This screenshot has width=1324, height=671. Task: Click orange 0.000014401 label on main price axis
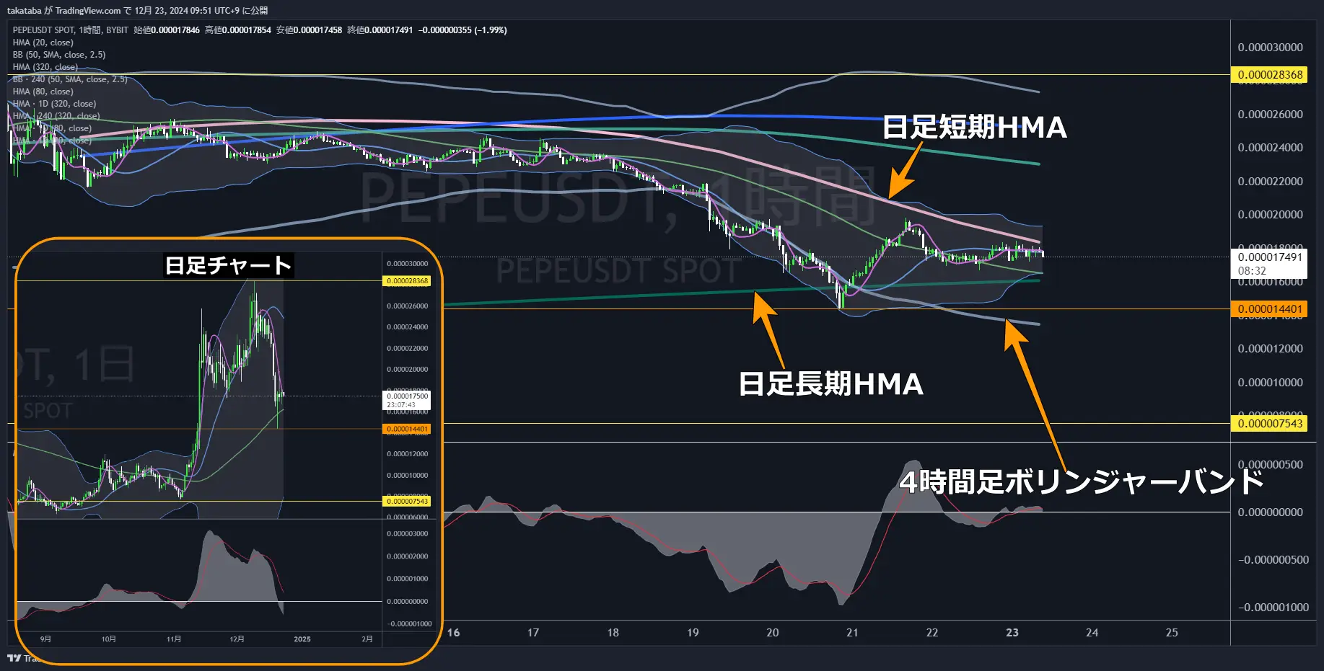1269,309
